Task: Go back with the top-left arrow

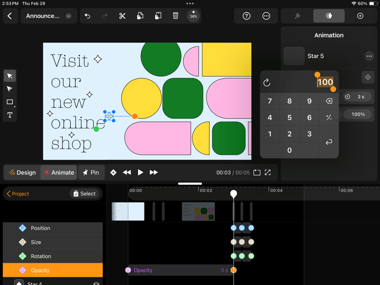Action: click(x=10, y=16)
